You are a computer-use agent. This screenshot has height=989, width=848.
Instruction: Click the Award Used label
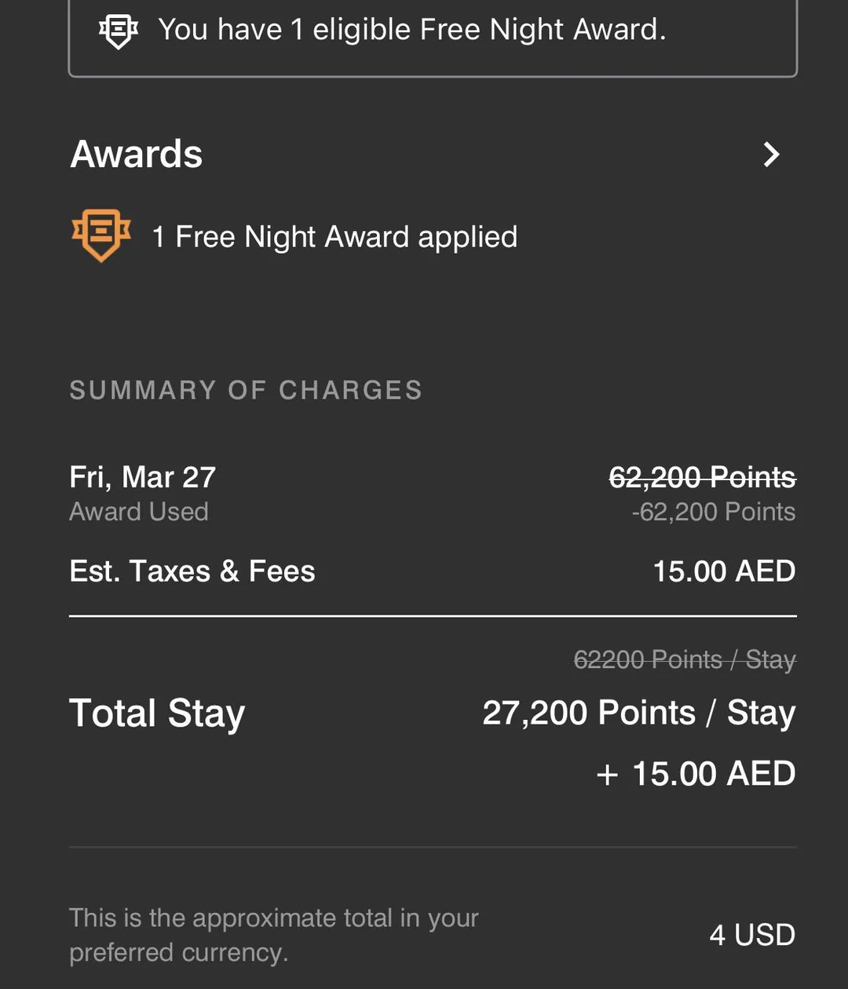(139, 512)
